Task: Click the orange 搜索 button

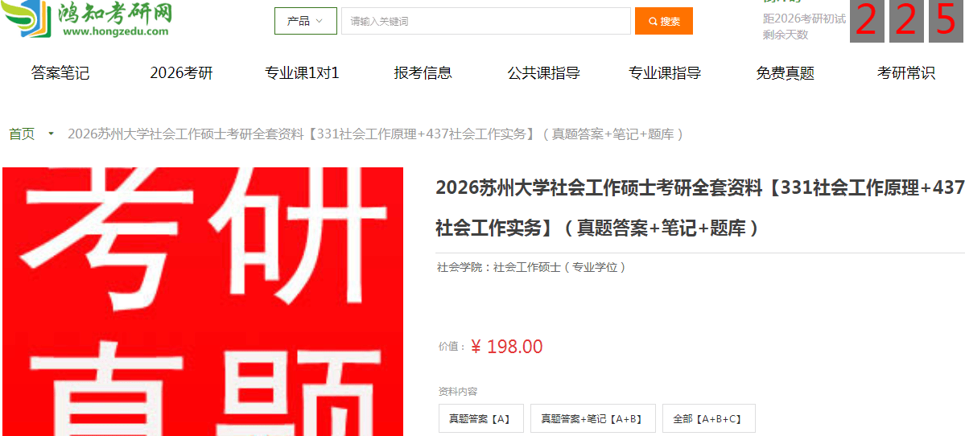Action: pos(664,21)
